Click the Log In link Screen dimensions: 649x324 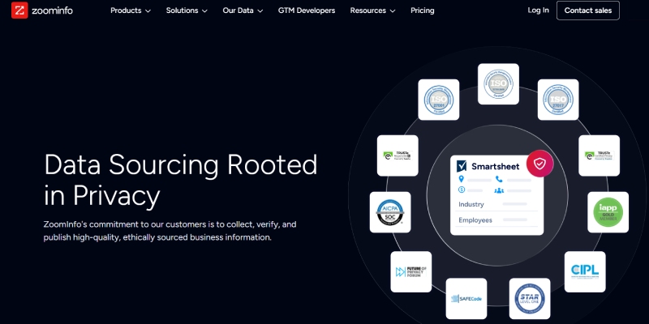pyautogui.click(x=538, y=11)
